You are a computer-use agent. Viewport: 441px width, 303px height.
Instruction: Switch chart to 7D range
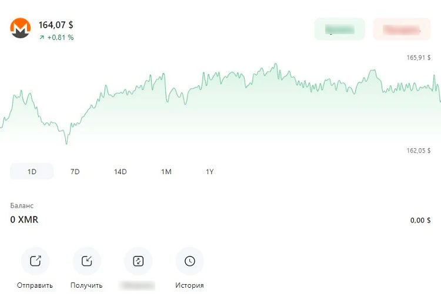[x=75, y=172]
